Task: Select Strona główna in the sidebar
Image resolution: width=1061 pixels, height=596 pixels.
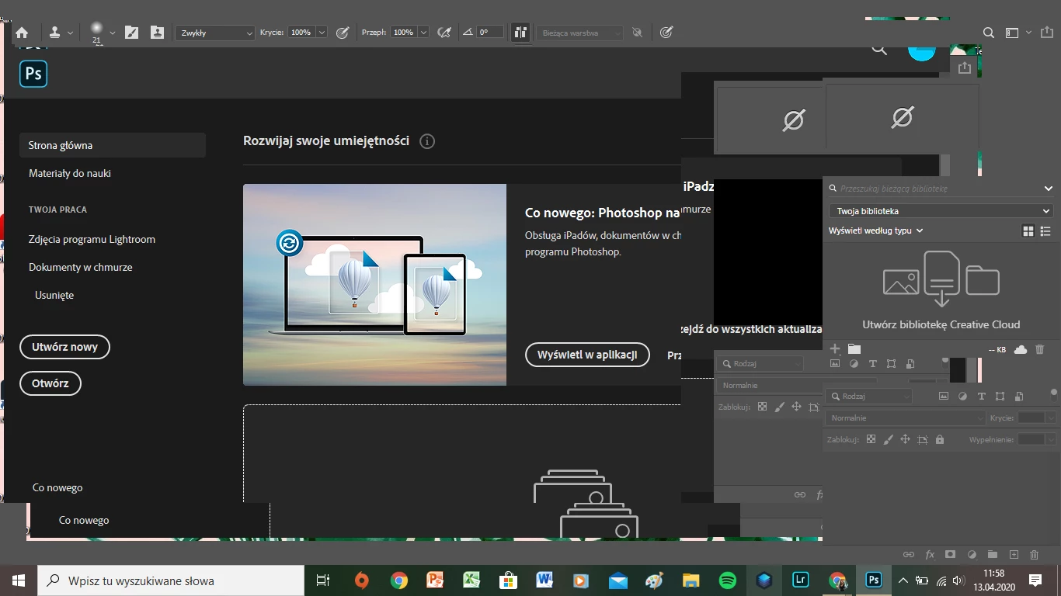Action: tap(113, 145)
